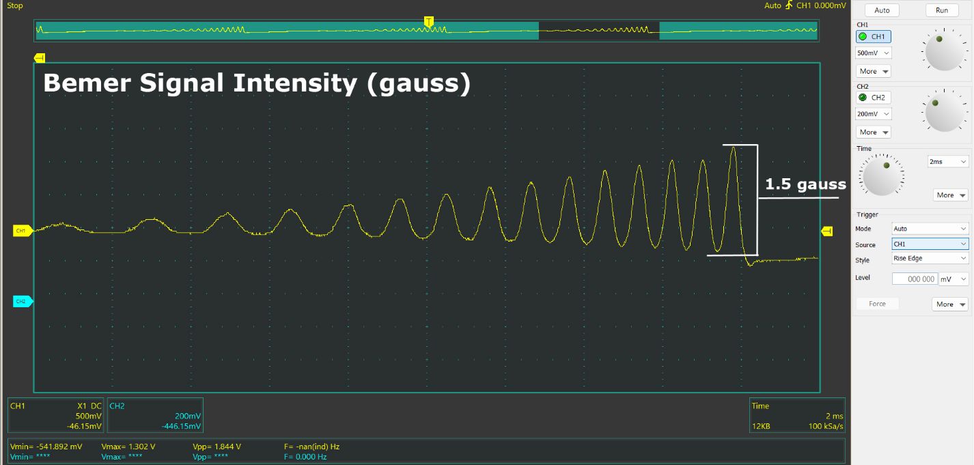Open the CH1 500mV voltage scale dropdown

[874, 53]
